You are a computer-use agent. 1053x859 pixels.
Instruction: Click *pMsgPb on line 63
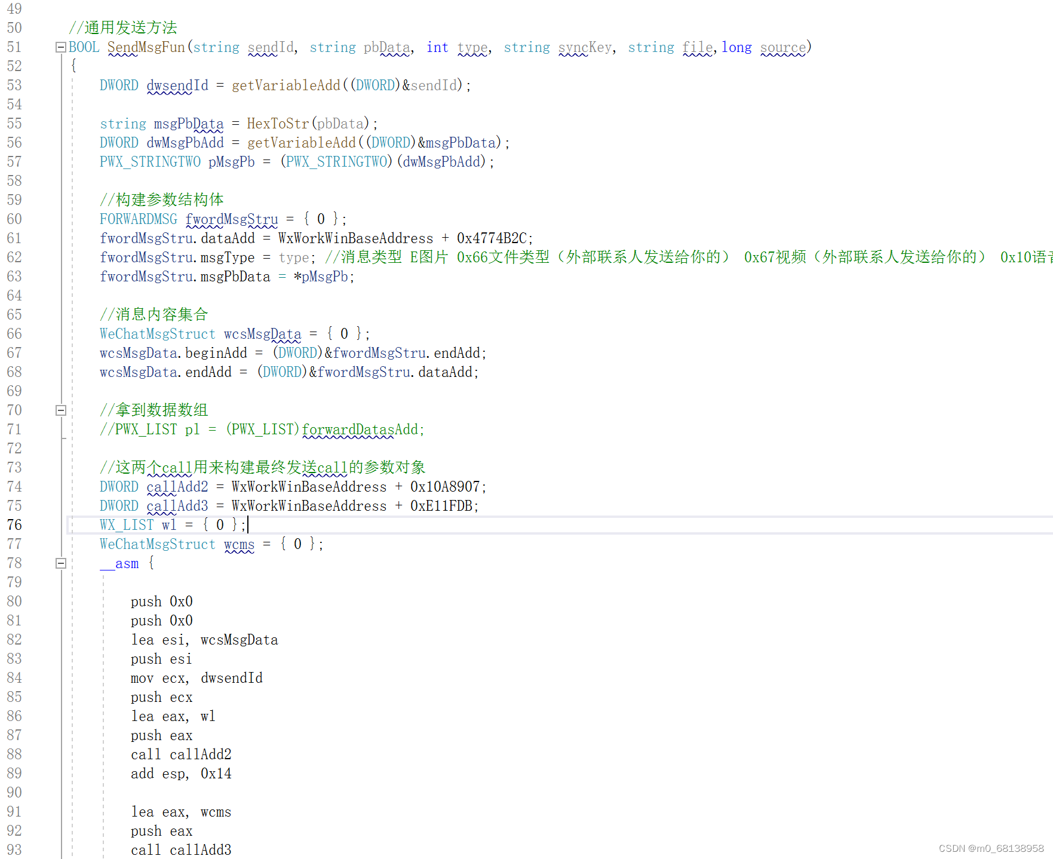321,277
